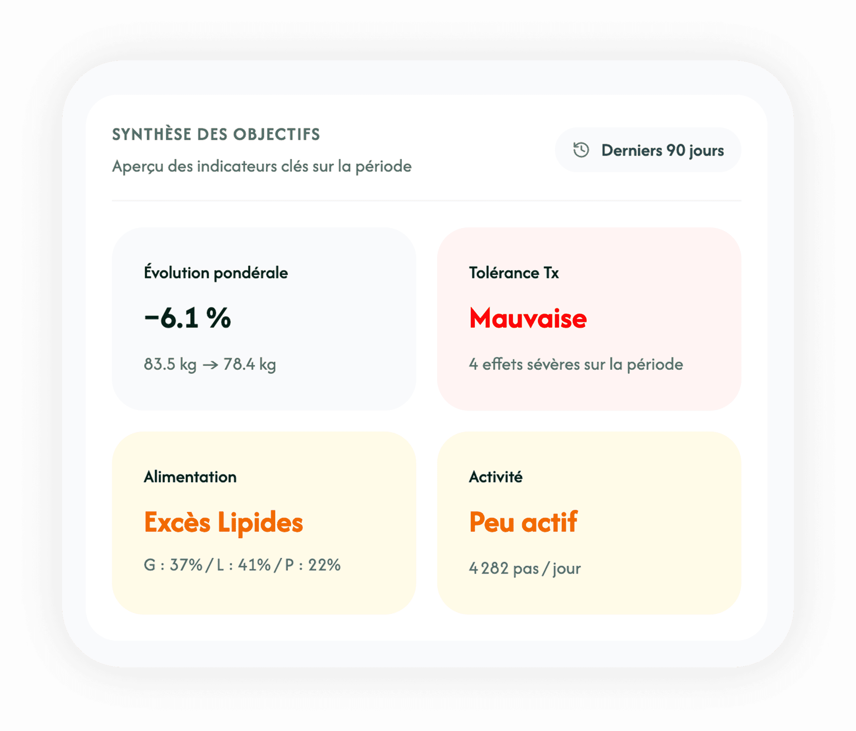Click the red Mauvaise status
856x731 pixels.
[528, 318]
